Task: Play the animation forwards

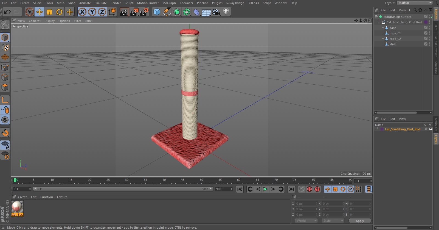Action: click(265, 189)
